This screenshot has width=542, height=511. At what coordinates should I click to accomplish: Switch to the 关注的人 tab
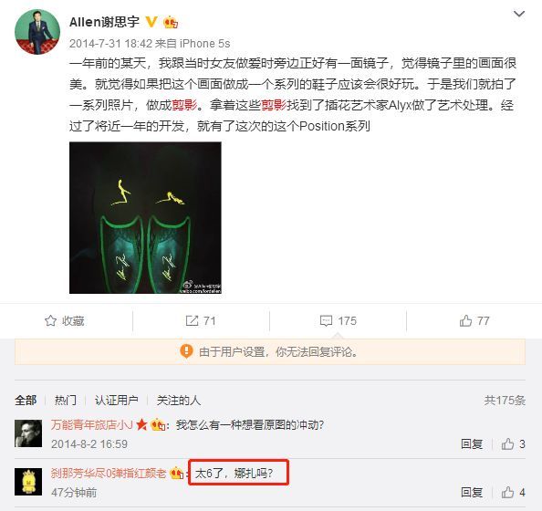click(178, 401)
